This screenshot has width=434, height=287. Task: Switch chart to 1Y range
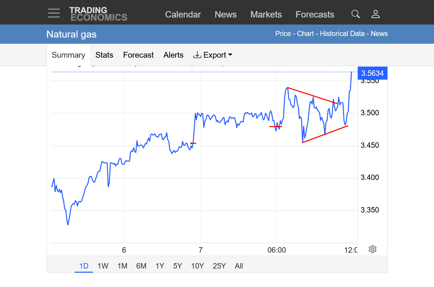[160, 266]
